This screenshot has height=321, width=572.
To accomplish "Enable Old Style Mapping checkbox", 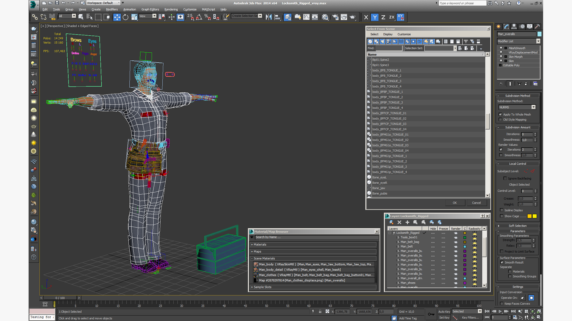I will coord(500,119).
